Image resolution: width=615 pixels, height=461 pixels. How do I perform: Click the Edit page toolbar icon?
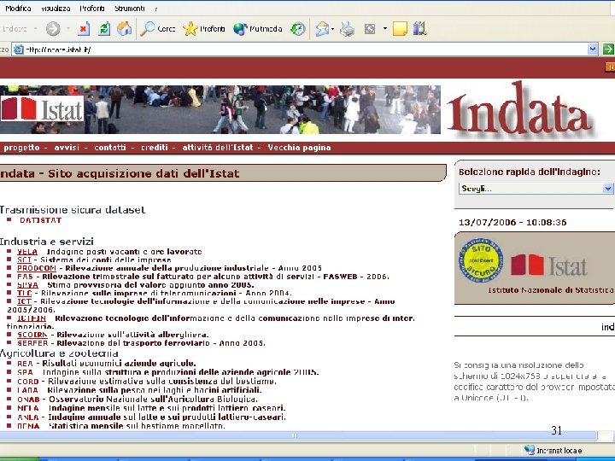370,29
